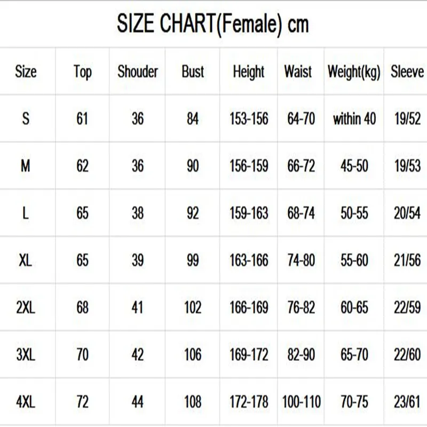Click the Sleeve column header
The width and height of the screenshot is (427, 427).
[407, 72]
